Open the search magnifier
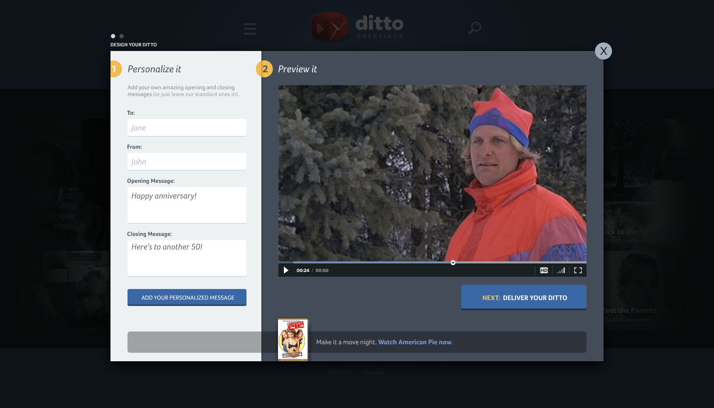The width and height of the screenshot is (714, 408). coord(474,28)
